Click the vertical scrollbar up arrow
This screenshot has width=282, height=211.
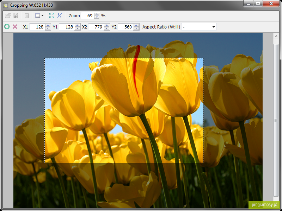[276, 36]
